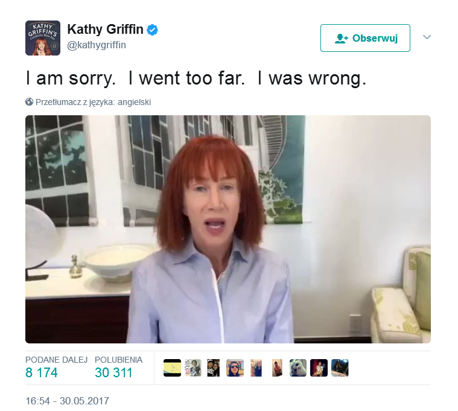Image resolution: width=458 pixels, height=411 pixels.
Task: Open the illustrated woman liker avatar
Action: coord(192,368)
